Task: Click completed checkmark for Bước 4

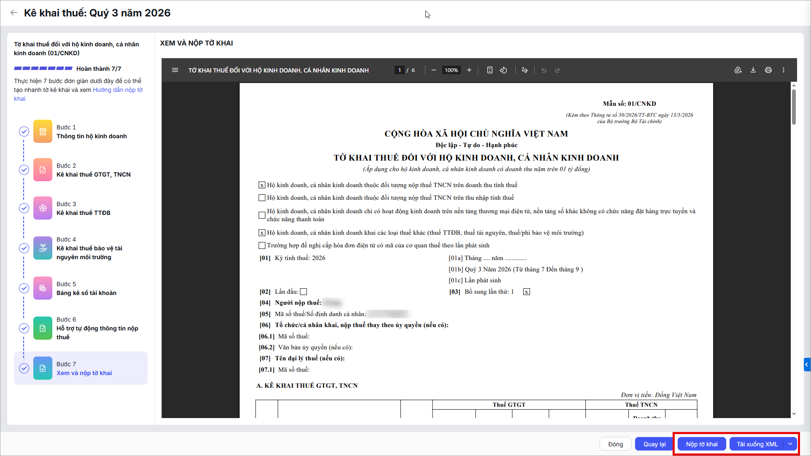Action: [24, 248]
